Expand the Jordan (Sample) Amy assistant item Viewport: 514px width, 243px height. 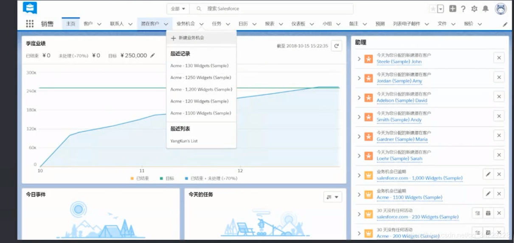[x=359, y=78]
